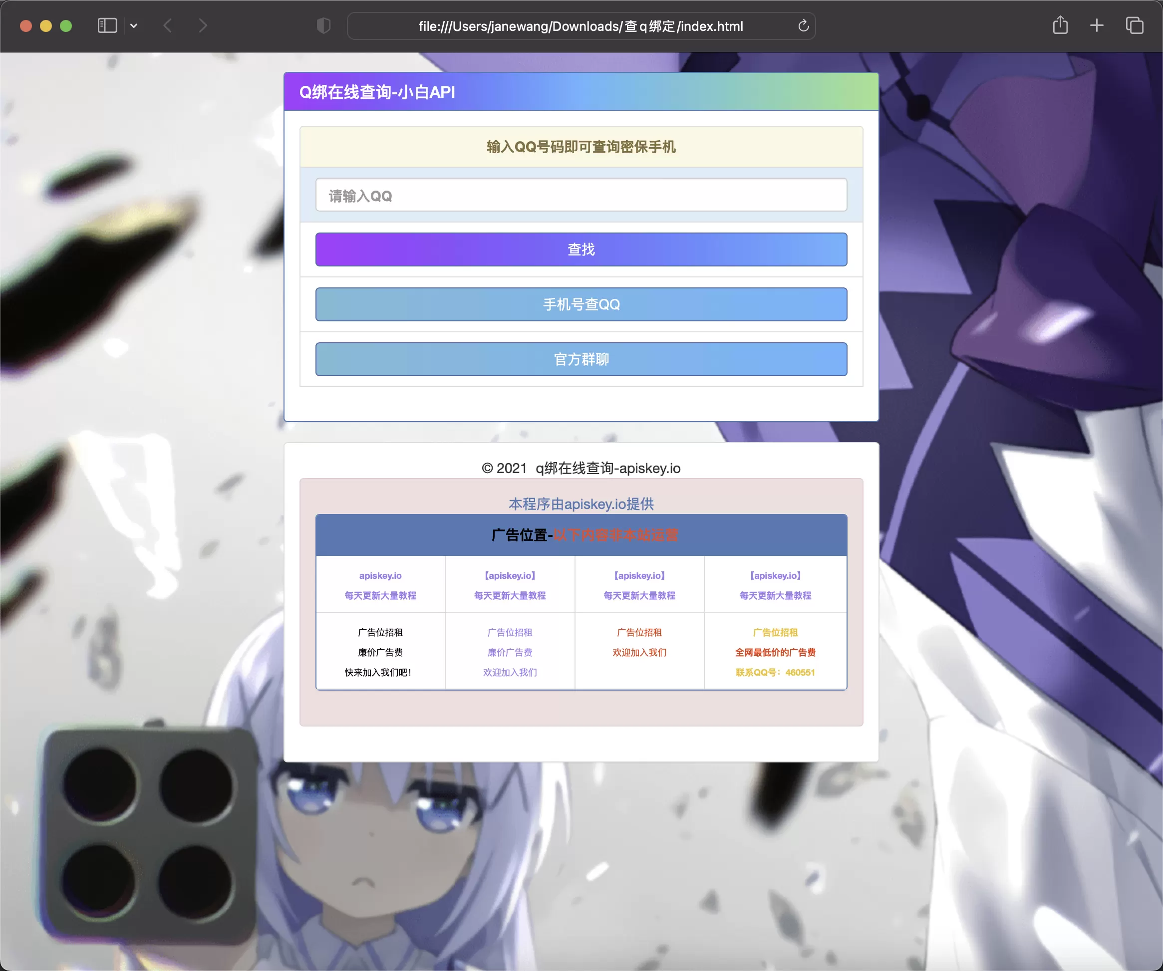Screen dimensions: 1163x971
Task: Click the 请输入QQ input field
Action: pyautogui.click(x=581, y=195)
